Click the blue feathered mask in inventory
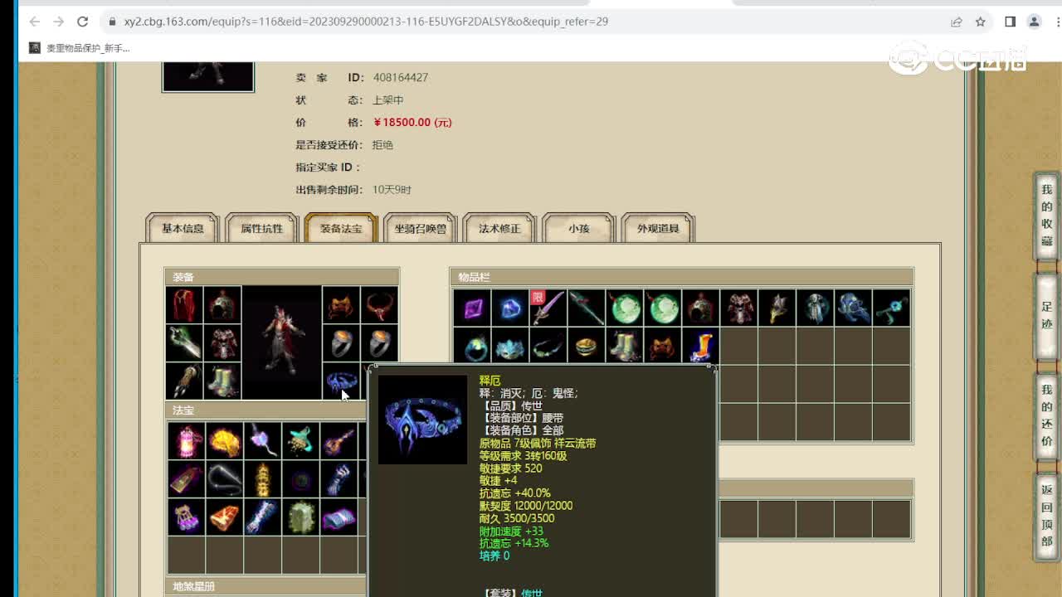The height and width of the screenshot is (597, 1062). [x=510, y=346]
